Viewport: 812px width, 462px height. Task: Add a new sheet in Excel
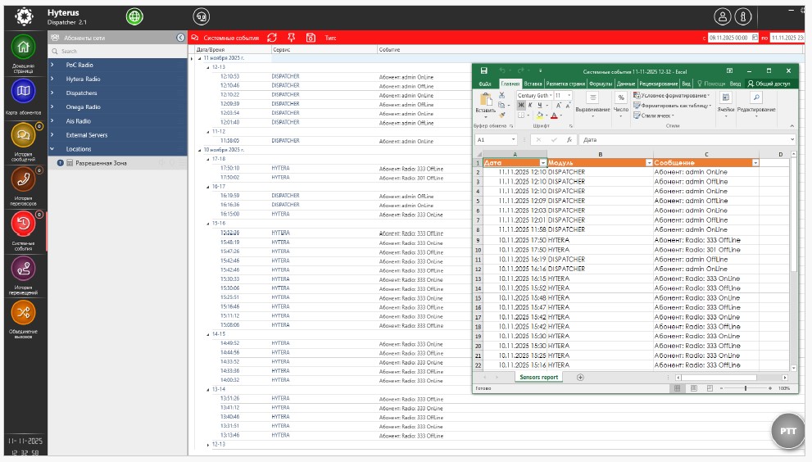pyautogui.click(x=580, y=378)
